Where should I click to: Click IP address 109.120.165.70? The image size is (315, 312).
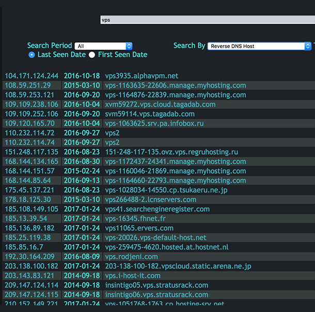click(30, 123)
